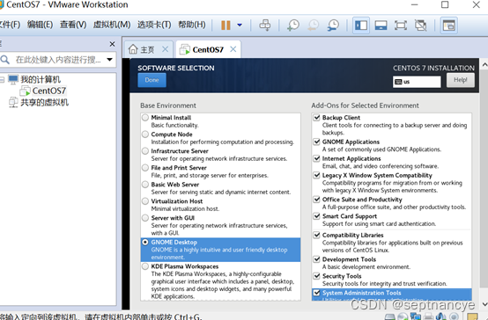
Task: Open the library search dropdown arrow
Action: 109,59
